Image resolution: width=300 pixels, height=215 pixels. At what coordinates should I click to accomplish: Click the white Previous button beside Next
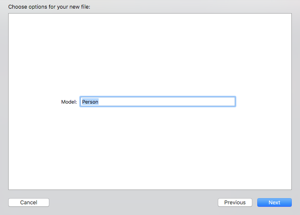pyautogui.click(x=235, y=202)
